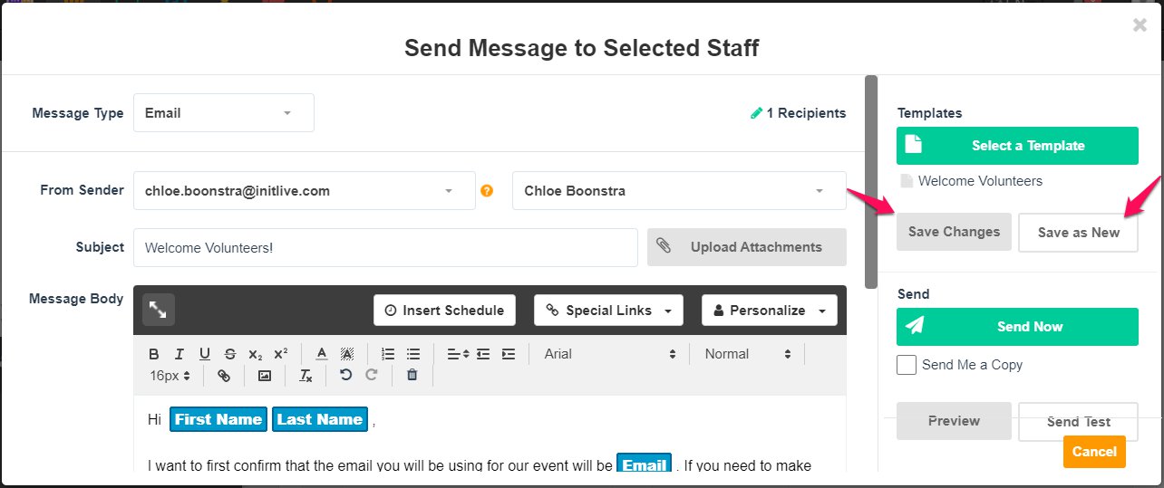The image size is (1164, 488).
Task: Expand the Personalize dropdown
Action: tap(770, 311)
